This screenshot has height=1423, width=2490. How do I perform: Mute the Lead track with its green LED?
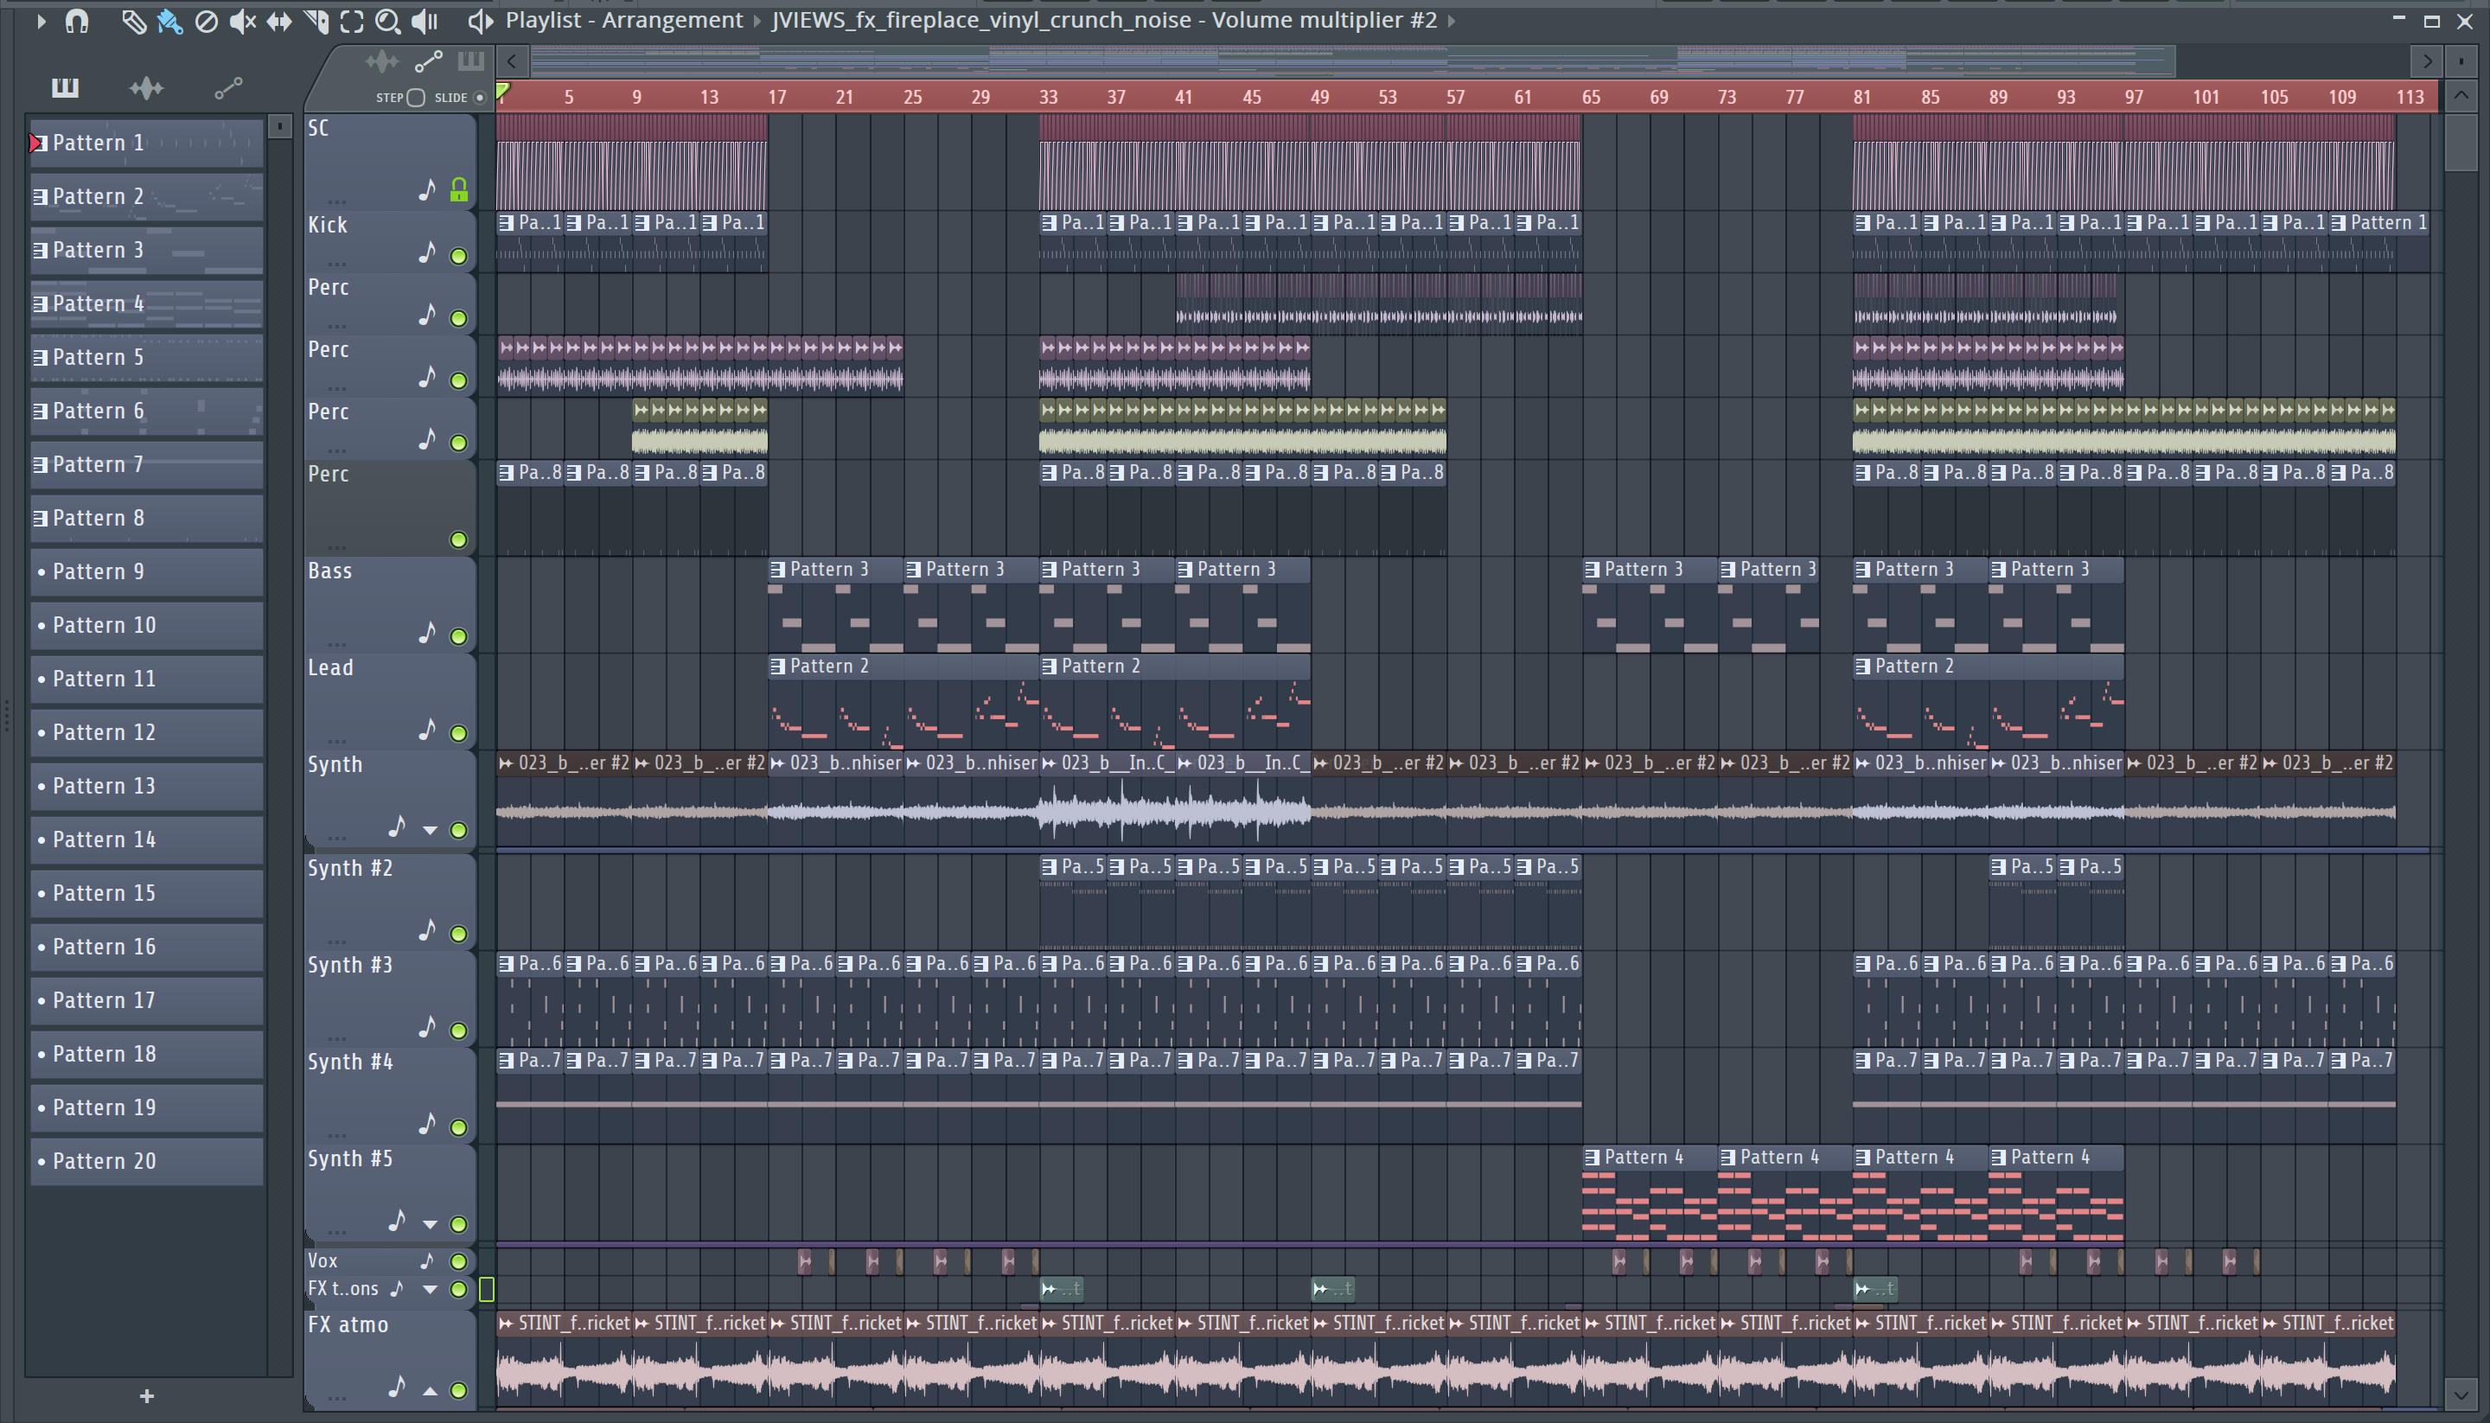point(458,733)
